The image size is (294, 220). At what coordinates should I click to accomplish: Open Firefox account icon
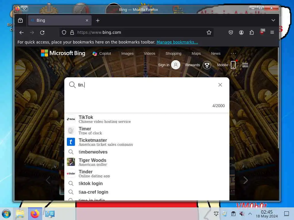241,32
